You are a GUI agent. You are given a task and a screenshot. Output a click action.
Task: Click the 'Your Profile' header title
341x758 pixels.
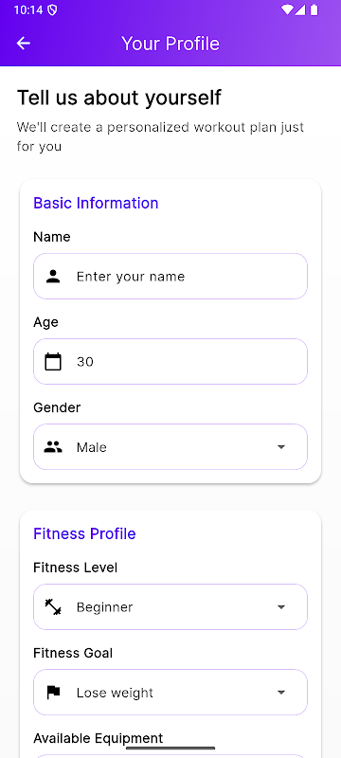(x=170, y=44)
